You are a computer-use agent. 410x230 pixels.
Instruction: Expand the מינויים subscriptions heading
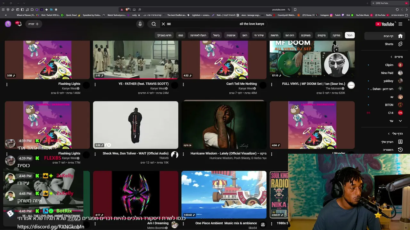click(397, 57)
